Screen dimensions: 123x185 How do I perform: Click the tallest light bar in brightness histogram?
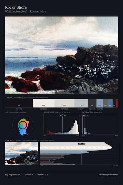(x=76, y=127)
